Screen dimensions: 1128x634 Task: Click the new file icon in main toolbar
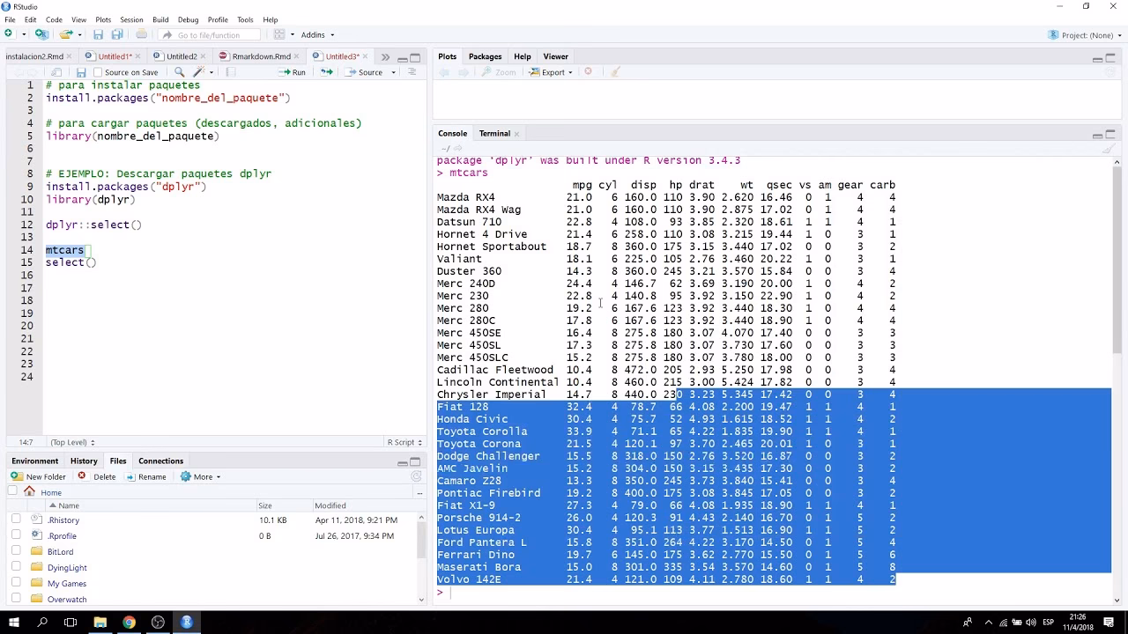click(9, 34)
